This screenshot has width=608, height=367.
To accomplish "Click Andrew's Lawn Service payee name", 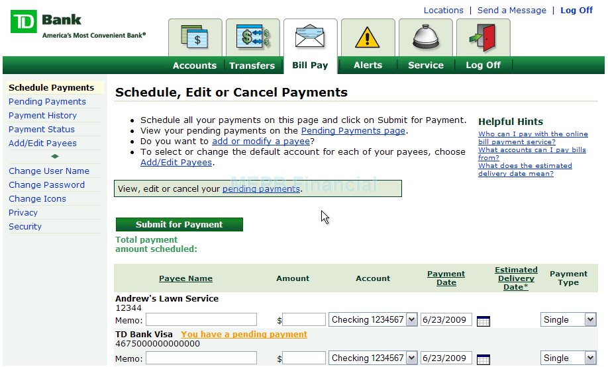I will pyautogui.click(x=167, y=298).
